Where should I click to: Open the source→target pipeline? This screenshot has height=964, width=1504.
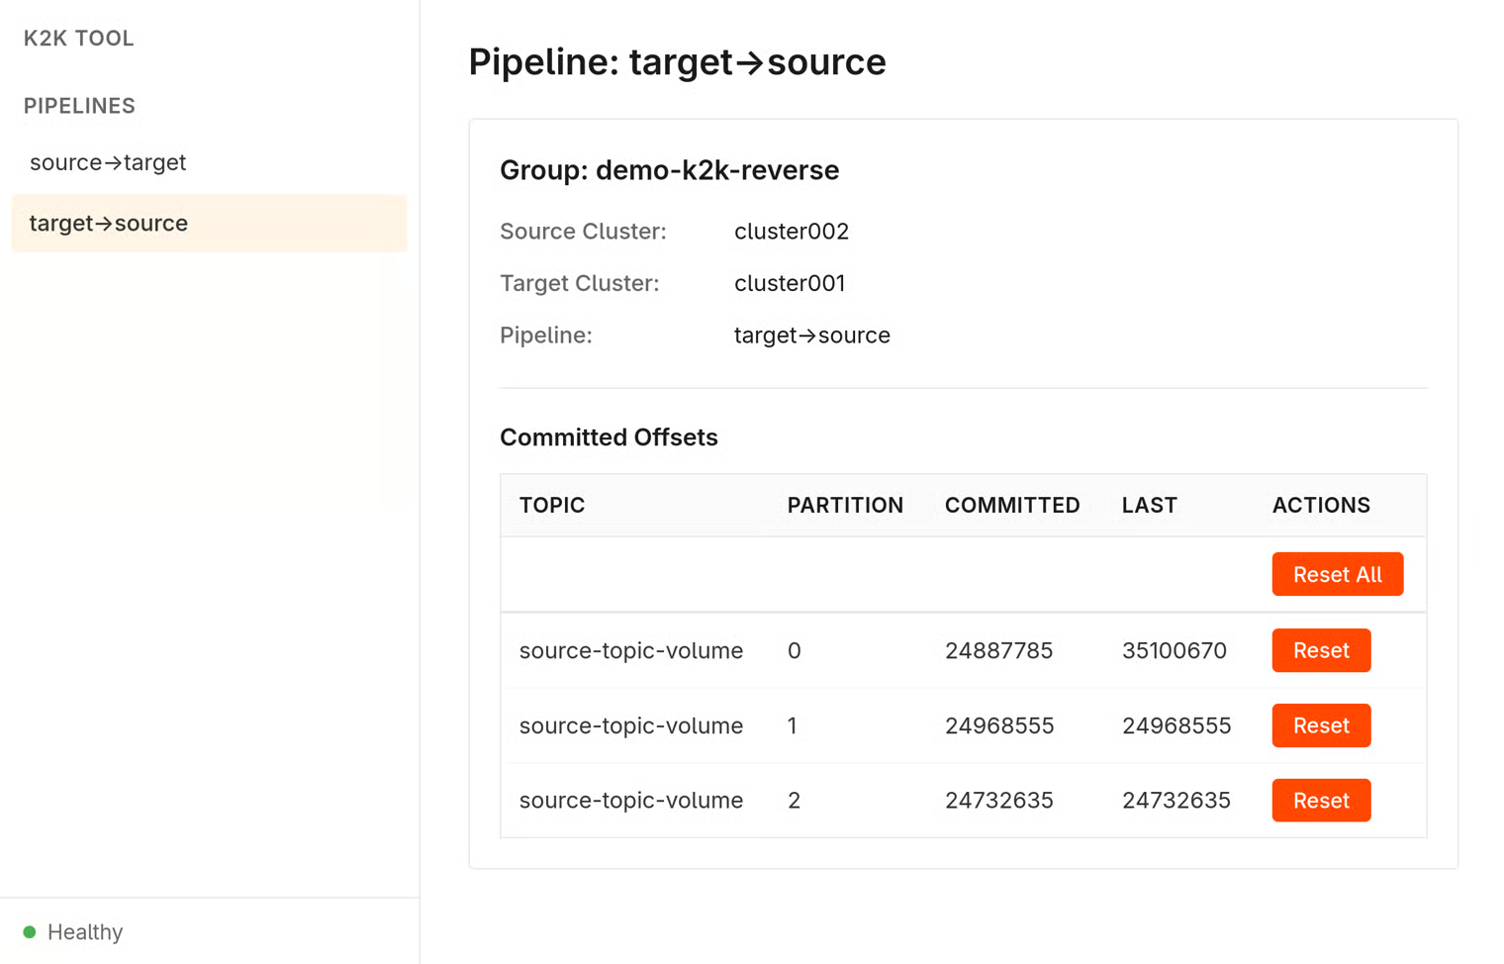point(209,162)
